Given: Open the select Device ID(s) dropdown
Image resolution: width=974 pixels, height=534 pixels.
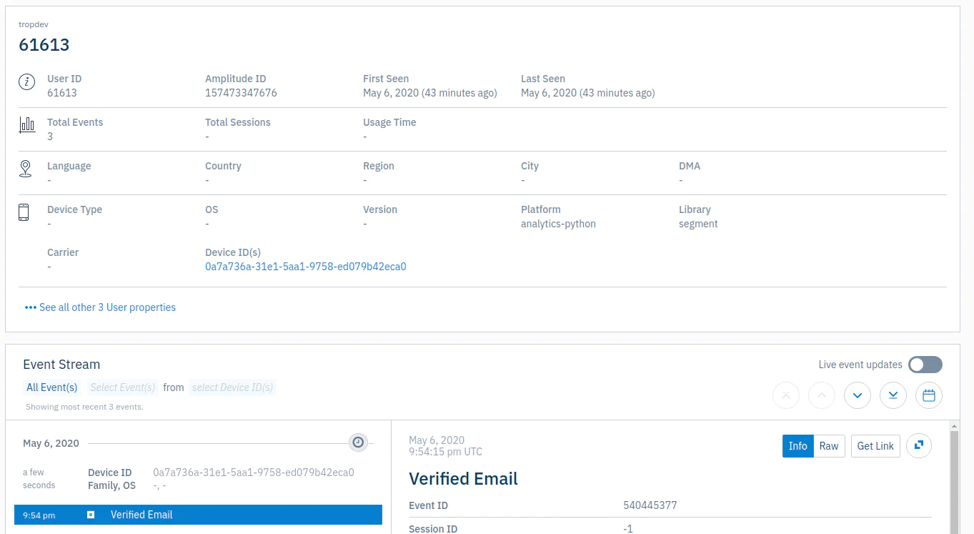Looking at the screenshot, I should 232,387.
